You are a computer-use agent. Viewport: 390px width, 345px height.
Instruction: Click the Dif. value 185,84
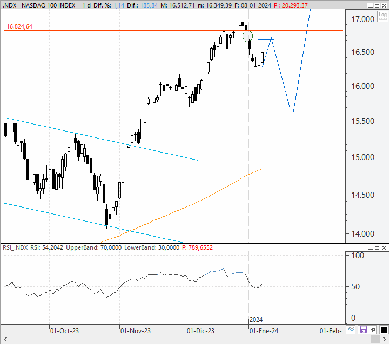point(149,5)
